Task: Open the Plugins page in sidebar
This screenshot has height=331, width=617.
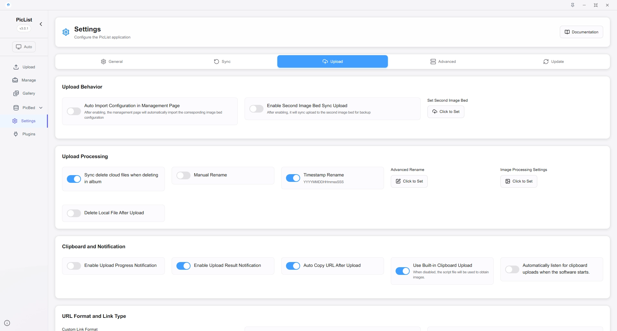Action: [24, 134]
